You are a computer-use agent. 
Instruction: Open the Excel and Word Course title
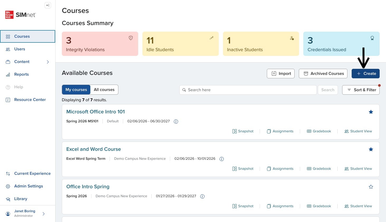(94, 149)
